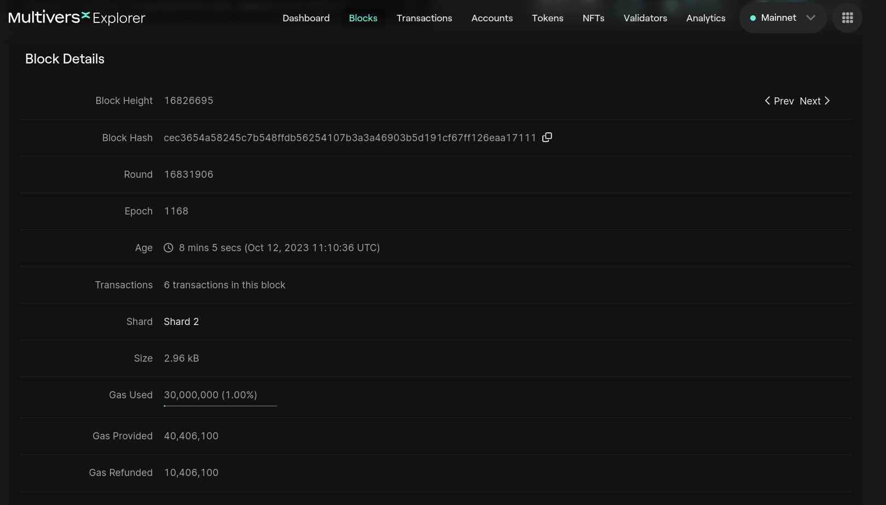Open the apps grid menu icon

[x=847, y=18]
